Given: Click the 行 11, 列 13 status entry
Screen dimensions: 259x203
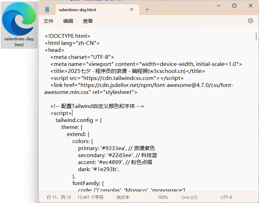Looking at the screenshot, I should pyautogui.click(x=59, y=197).
